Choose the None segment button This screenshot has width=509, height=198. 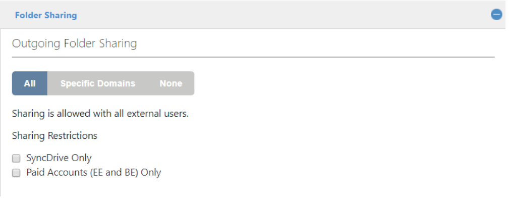tap(171, 83)
